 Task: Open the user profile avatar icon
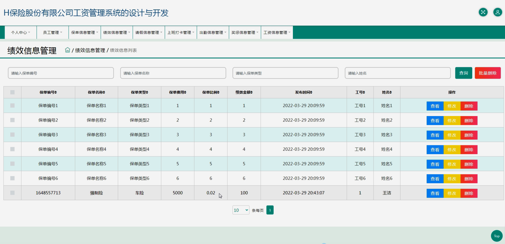(x=498, y=12)
